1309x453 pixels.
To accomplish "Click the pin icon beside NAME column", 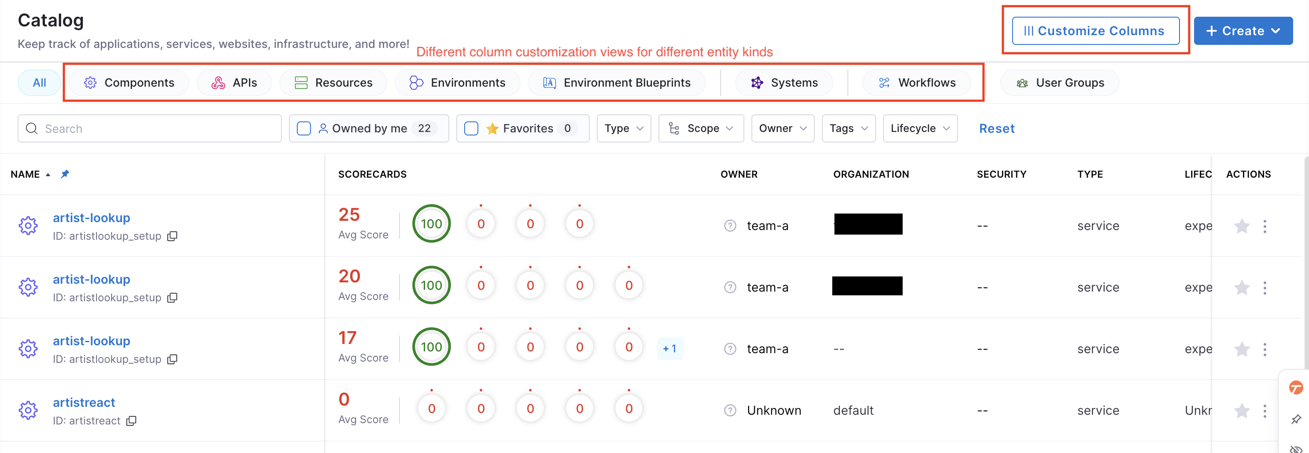I will pos(65,174).
